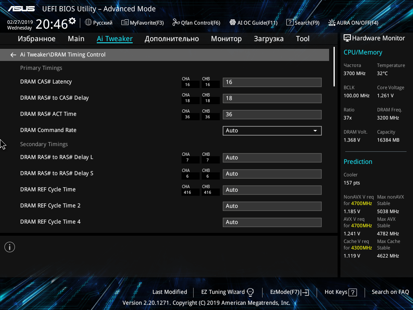This screenshot has width=413, height=310.
Task: Click the 1.261 V Core Voltage value
Action: pyautogui.click(x=385, y=96)
